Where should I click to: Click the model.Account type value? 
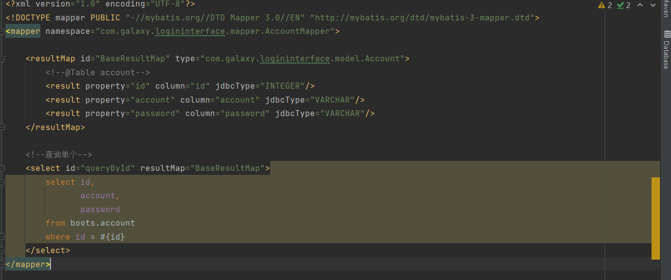pyautogui.click(x=302, y=59)
